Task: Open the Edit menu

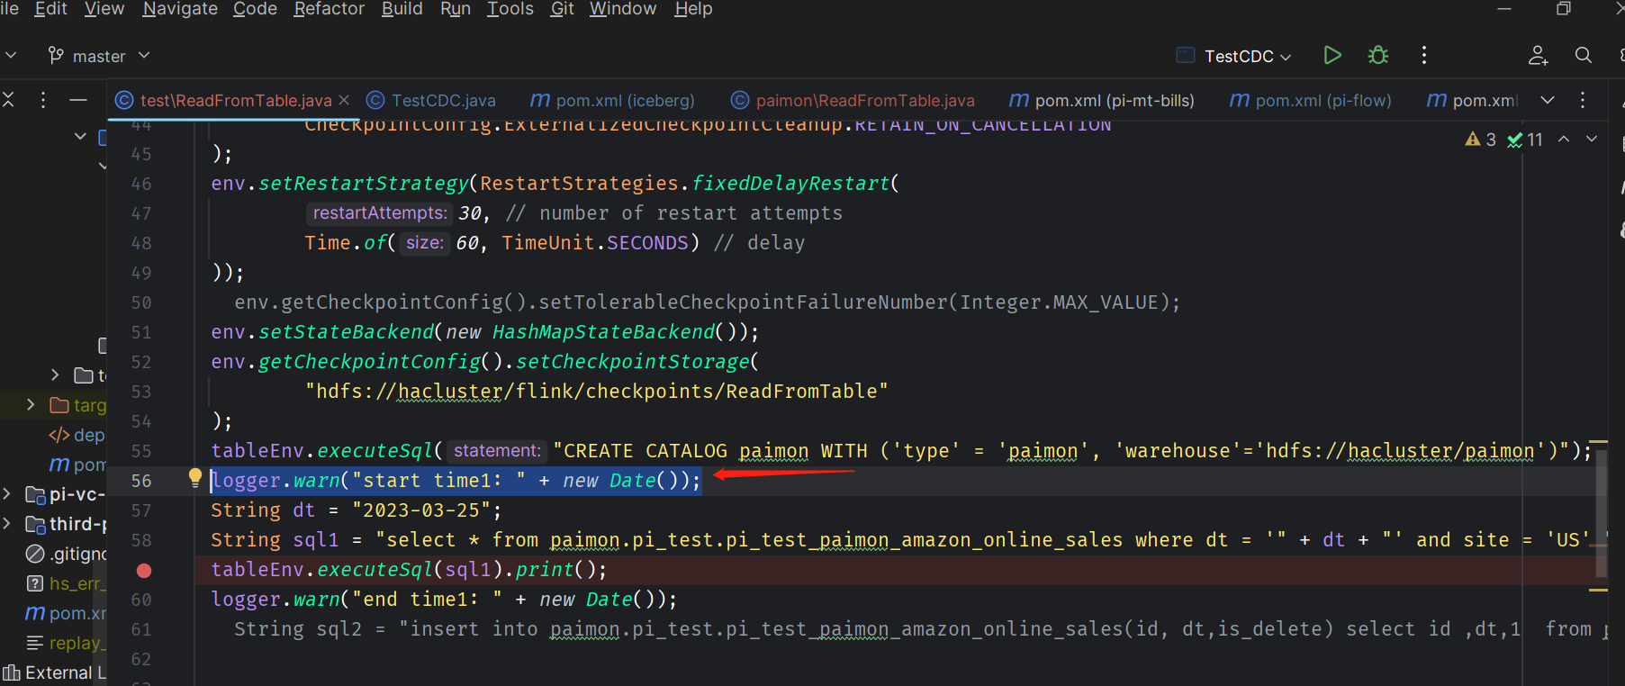Action: 50,9
